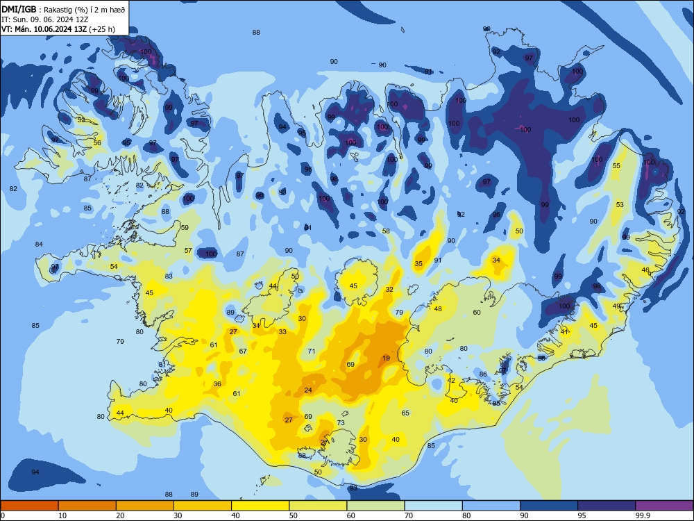
Task: Click the humidity value '36' on the map
Action: pos(217,383)
